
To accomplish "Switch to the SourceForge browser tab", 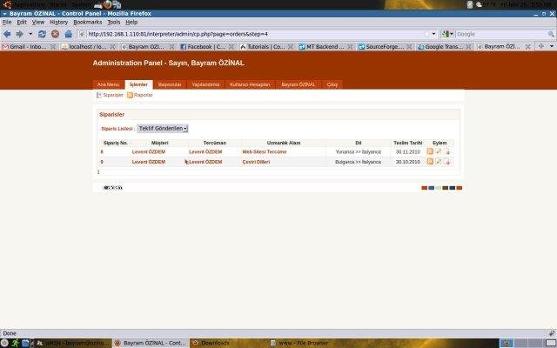I will point(385,46).
